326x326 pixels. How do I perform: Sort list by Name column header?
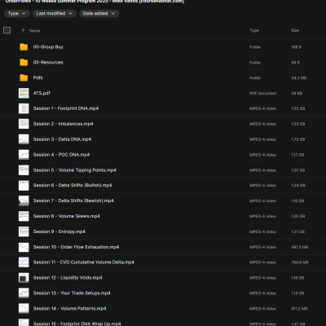[x=35, y=31]
